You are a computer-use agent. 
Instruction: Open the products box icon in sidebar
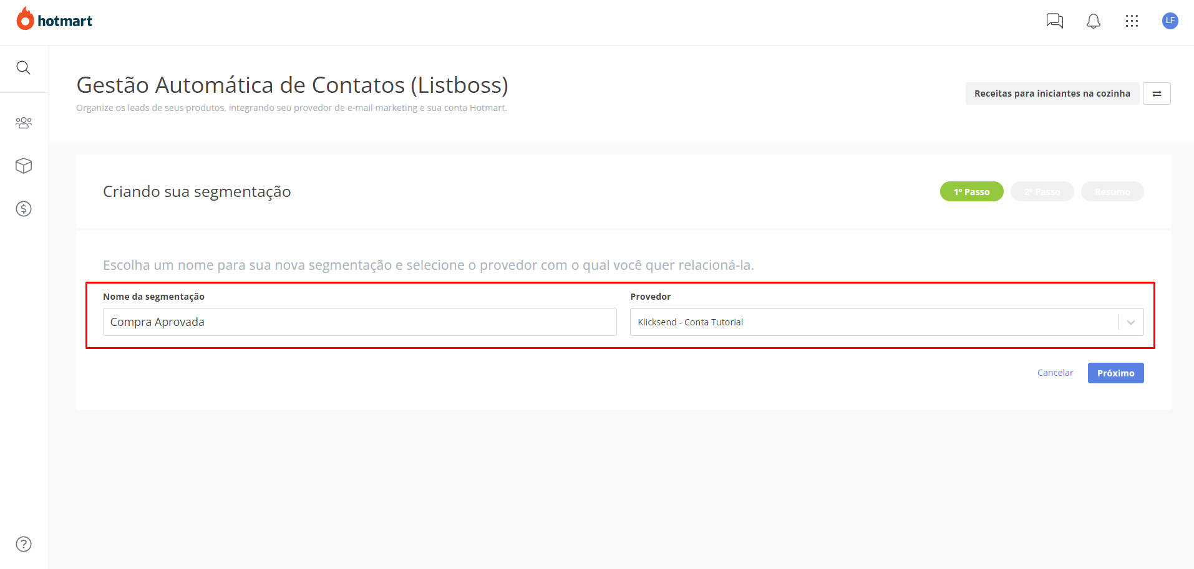[24, 165]
